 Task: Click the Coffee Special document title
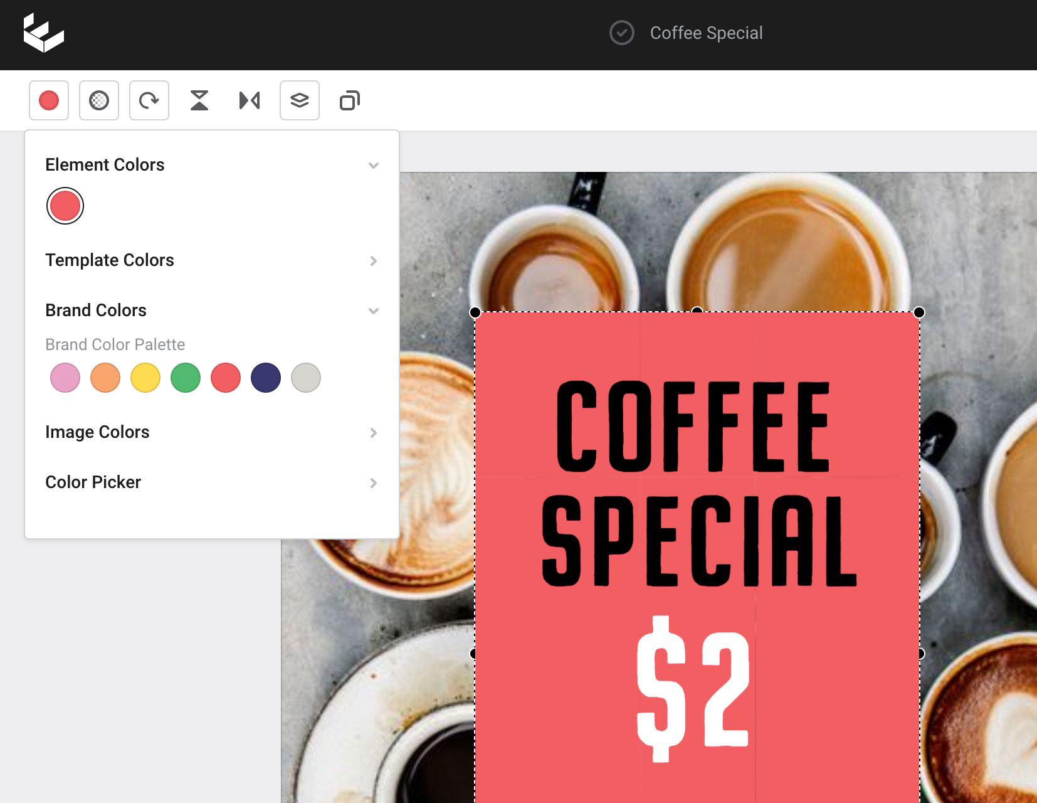click(x=706, y=33)
